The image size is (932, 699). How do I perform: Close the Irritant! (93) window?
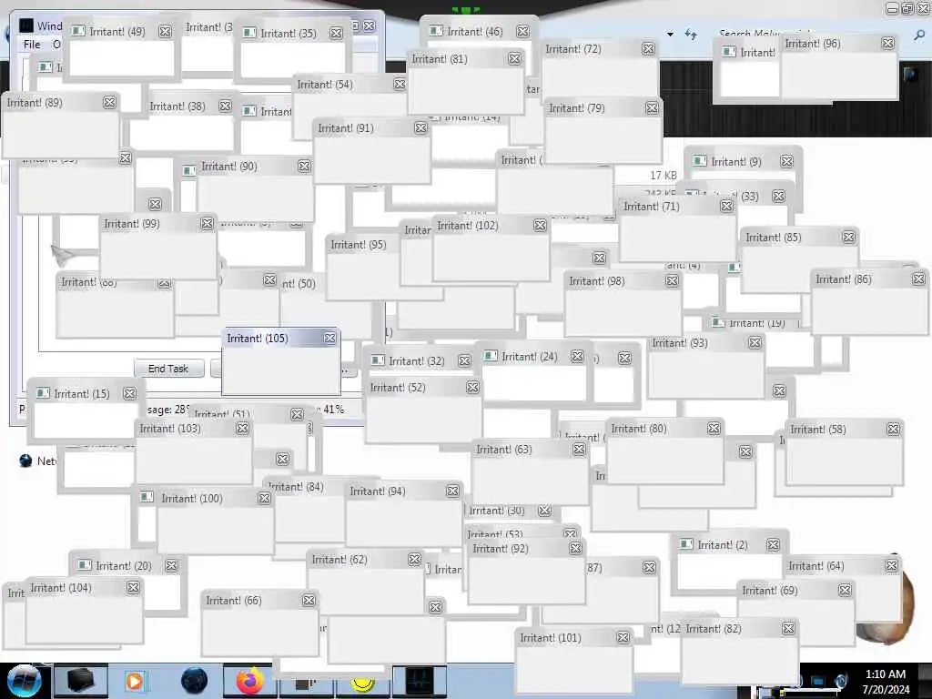point(755,342)
